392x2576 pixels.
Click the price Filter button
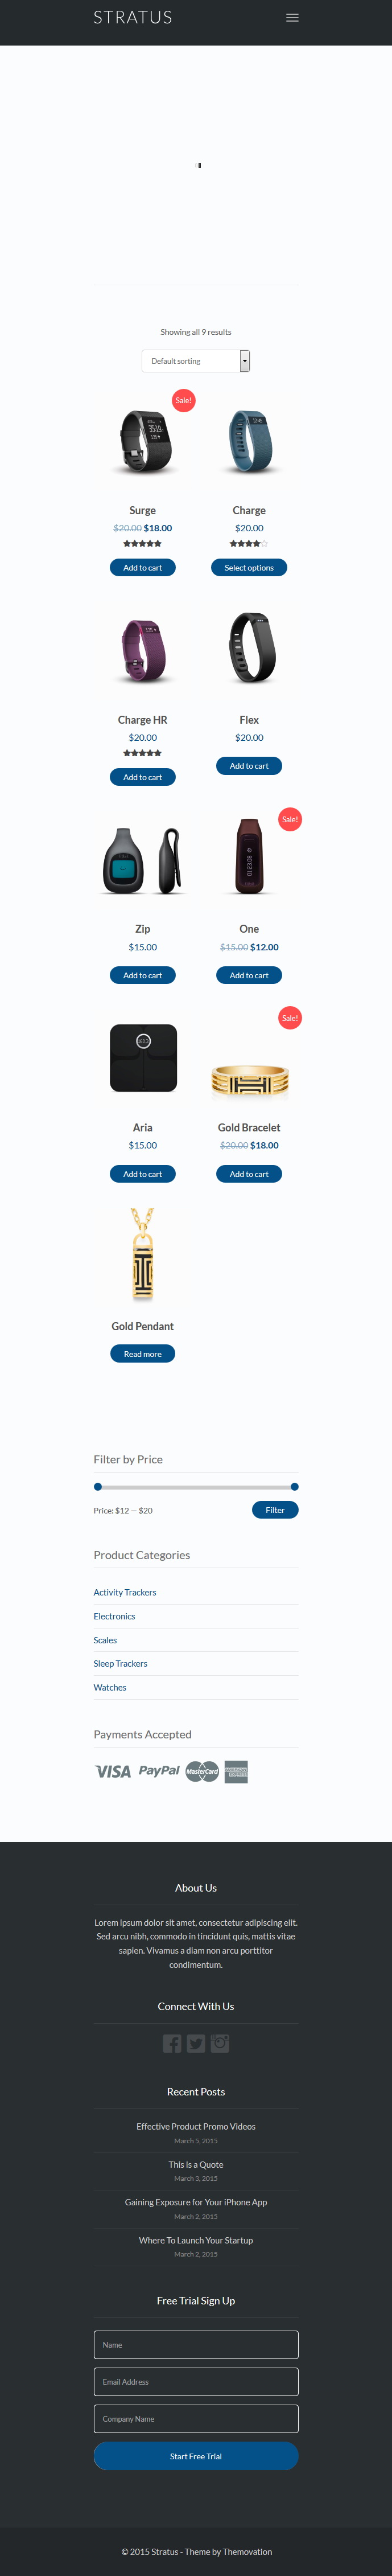pos(275,1510)
